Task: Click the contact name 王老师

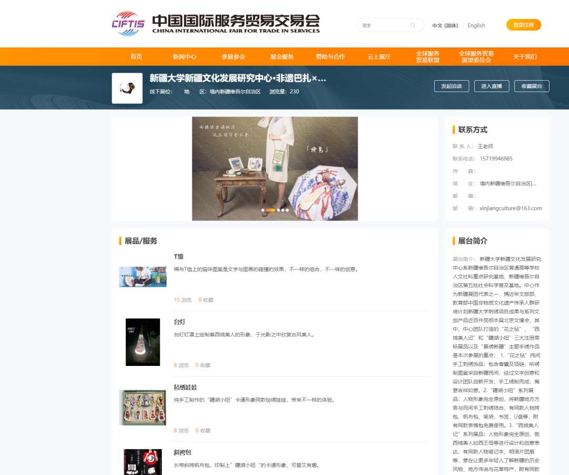Action: (486, 147)
